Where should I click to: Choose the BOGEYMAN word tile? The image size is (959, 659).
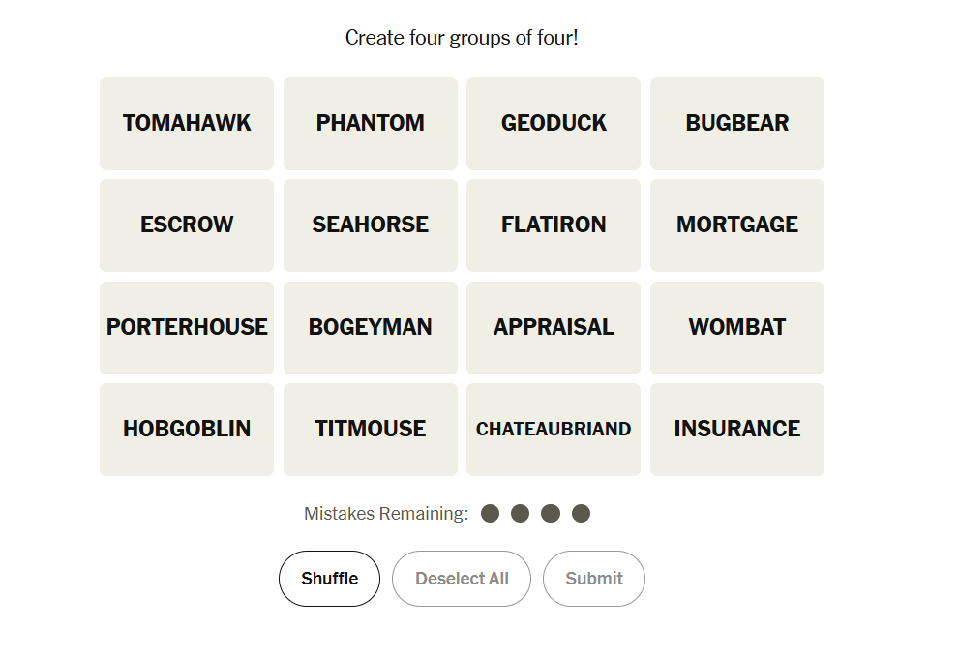(371, 328)
